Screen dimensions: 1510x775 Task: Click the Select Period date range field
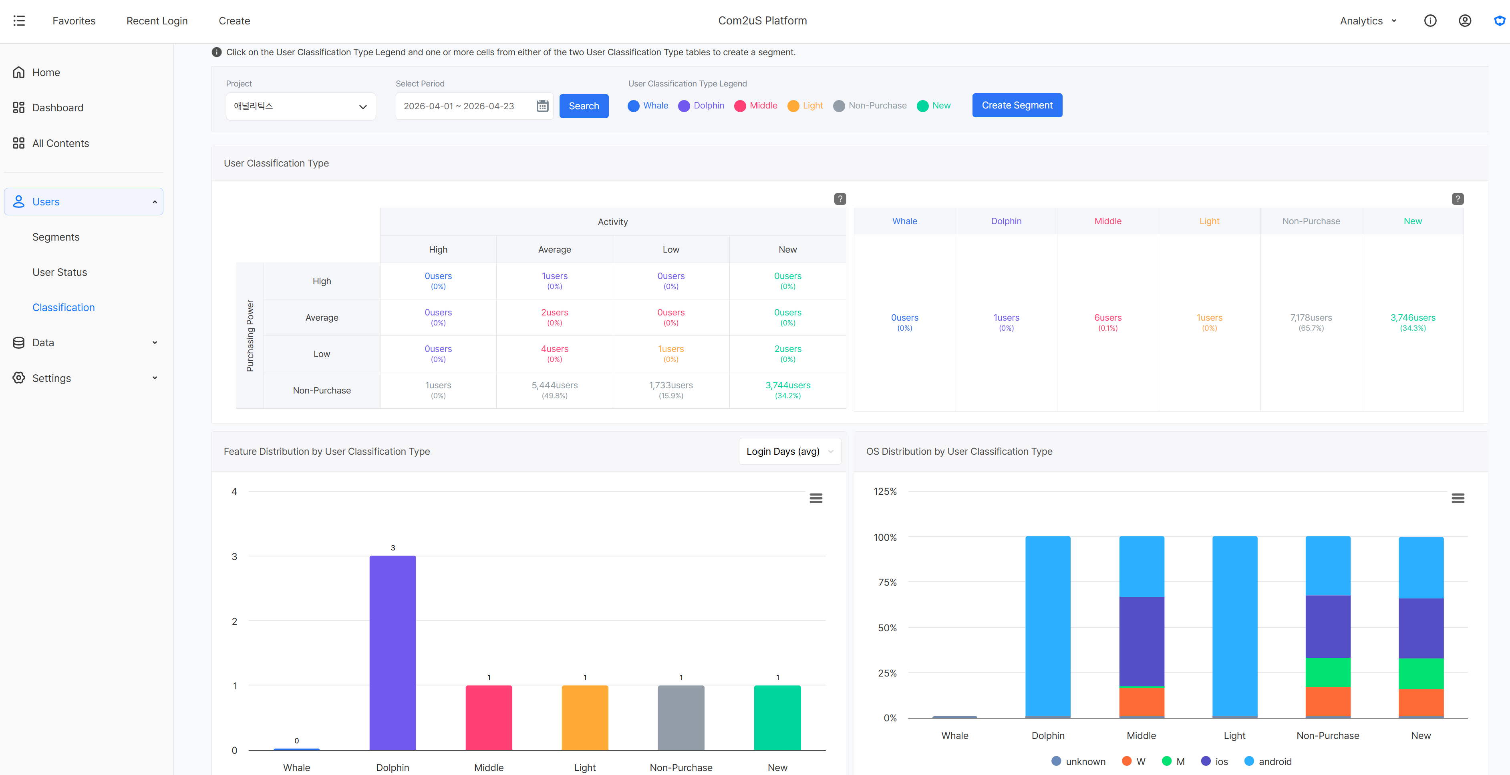coord(474,106)
